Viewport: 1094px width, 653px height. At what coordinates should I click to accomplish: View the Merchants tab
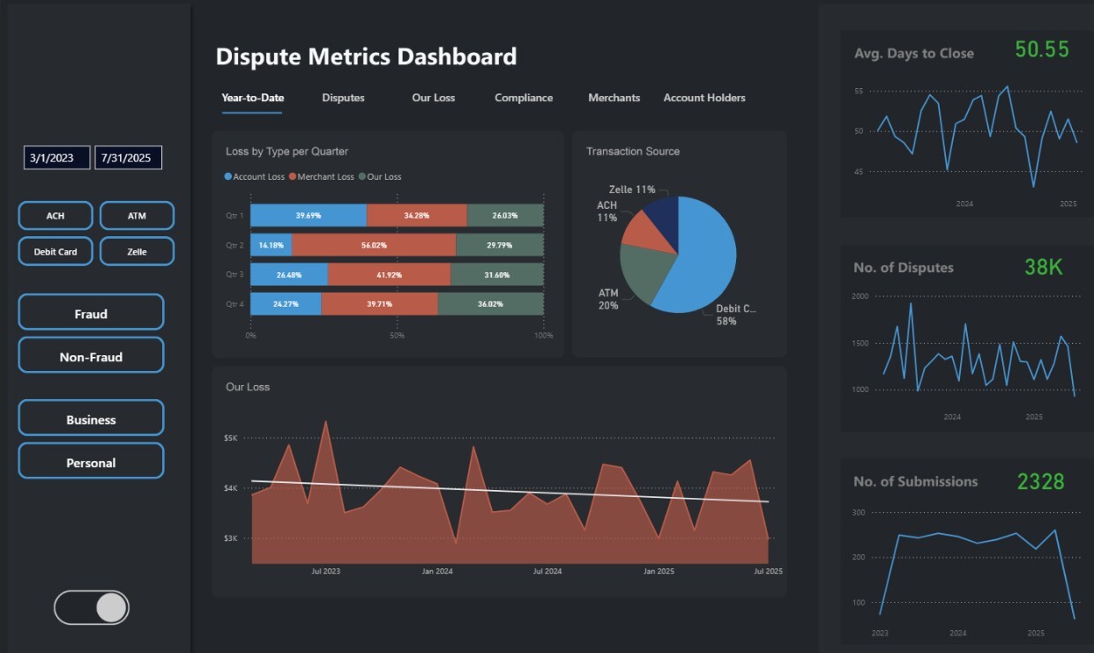pyautogui.click(x=614, y=98)
